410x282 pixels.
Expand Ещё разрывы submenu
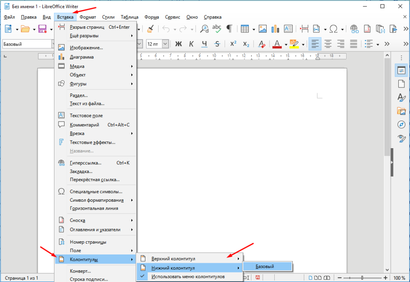pos(95,36)
